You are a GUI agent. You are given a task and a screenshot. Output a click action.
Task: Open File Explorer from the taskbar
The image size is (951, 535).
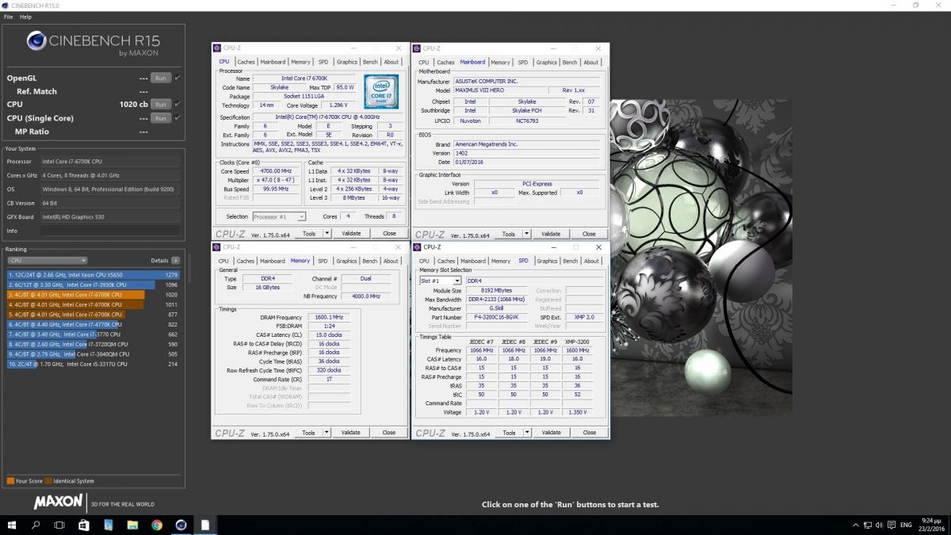tap(132, 525)
